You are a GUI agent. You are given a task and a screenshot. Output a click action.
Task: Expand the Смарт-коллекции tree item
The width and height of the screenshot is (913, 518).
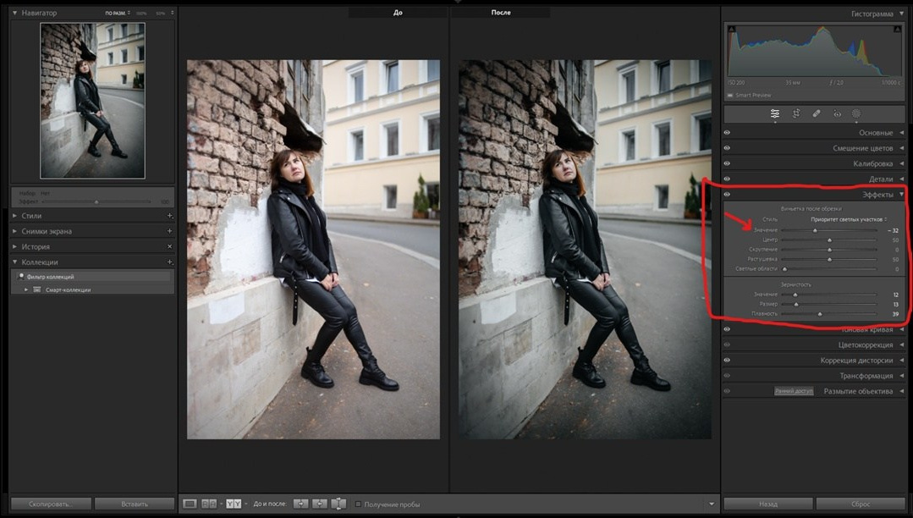coord(26,289)
